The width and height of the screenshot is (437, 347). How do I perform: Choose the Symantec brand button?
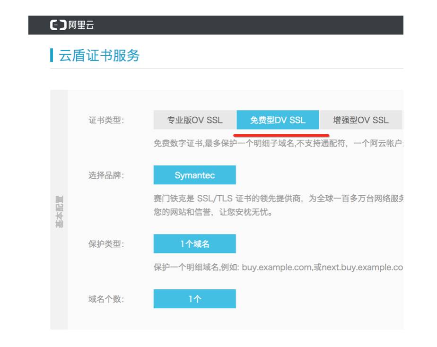(194, 175)
